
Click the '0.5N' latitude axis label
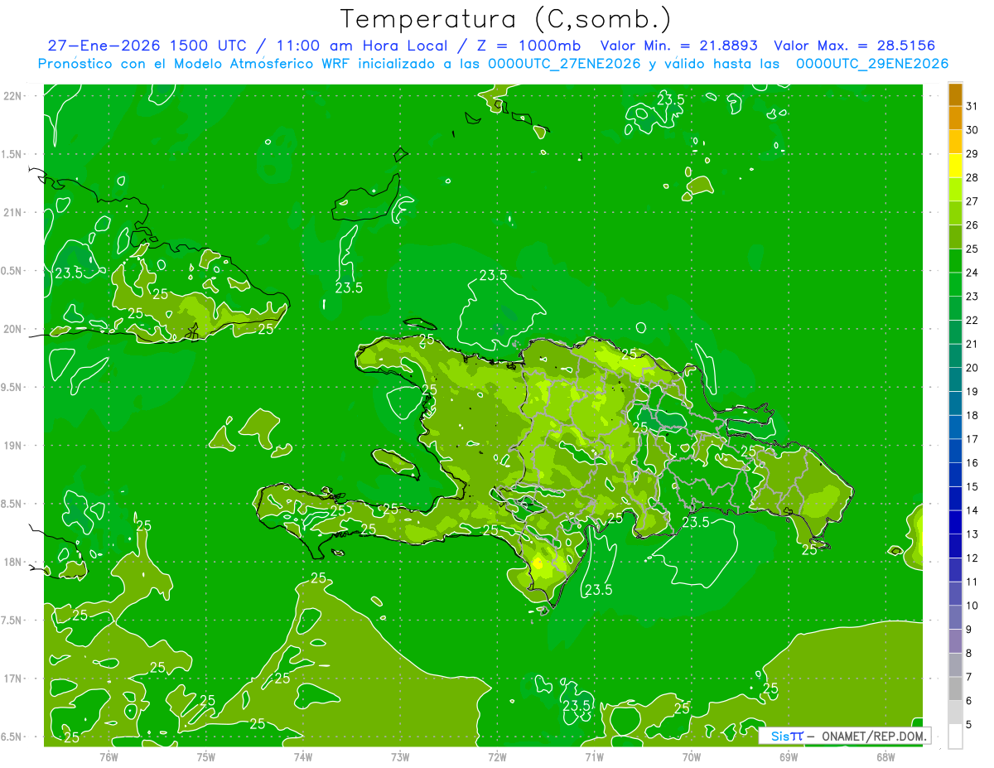(12, 271)
